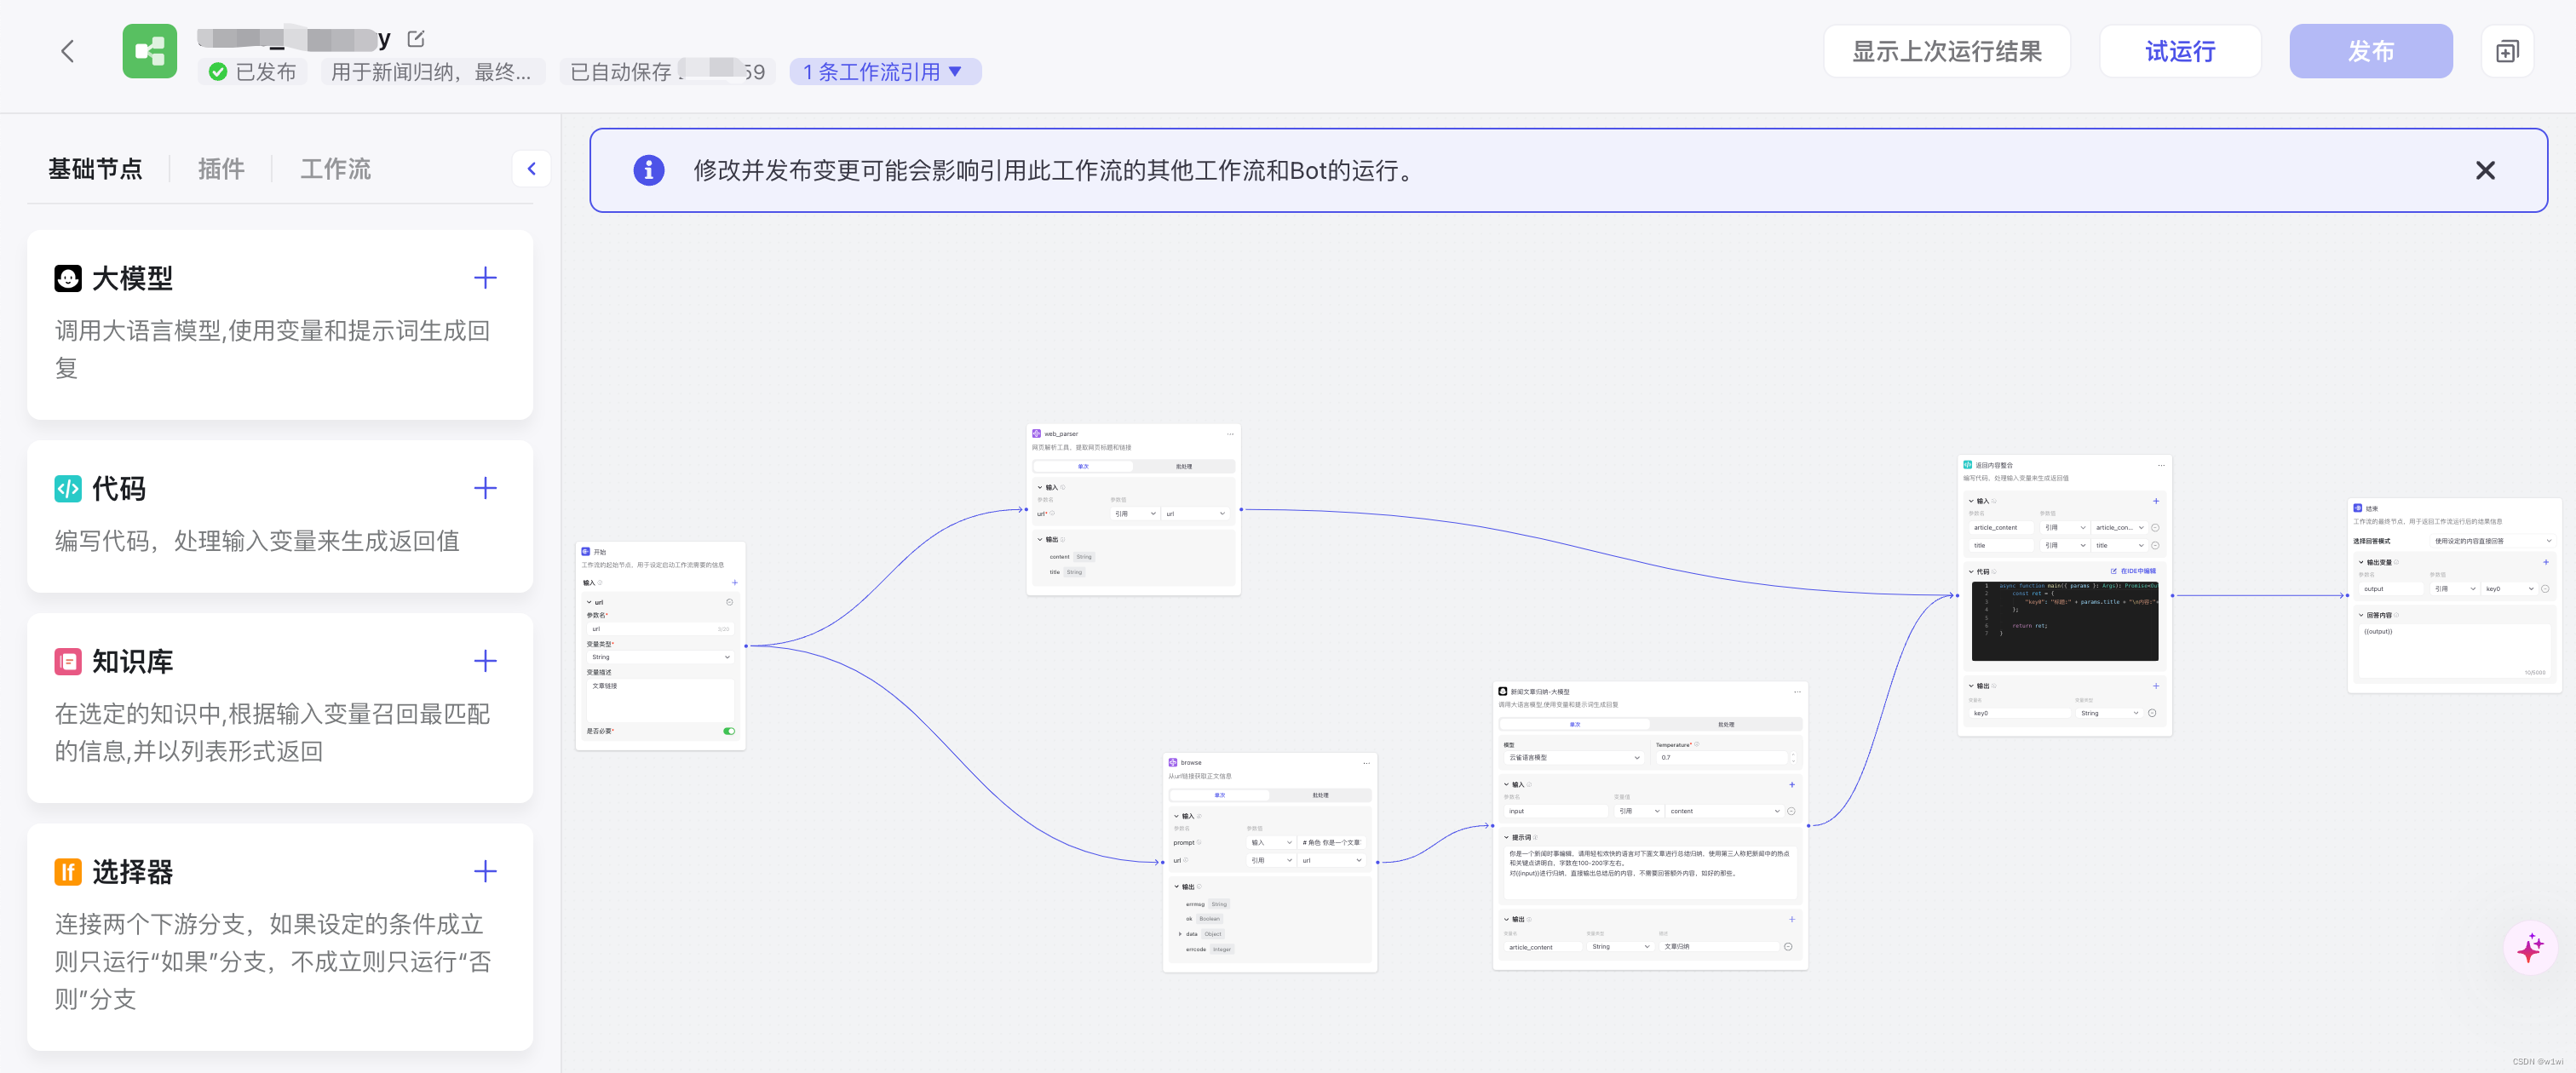Click 发布 button
This screenshot has width=2576, height=1073.
[2370, 51]
